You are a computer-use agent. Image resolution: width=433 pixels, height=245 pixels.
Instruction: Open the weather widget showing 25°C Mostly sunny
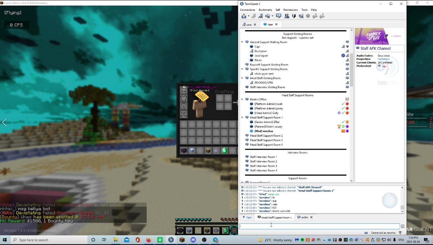[x=275, y=240]
